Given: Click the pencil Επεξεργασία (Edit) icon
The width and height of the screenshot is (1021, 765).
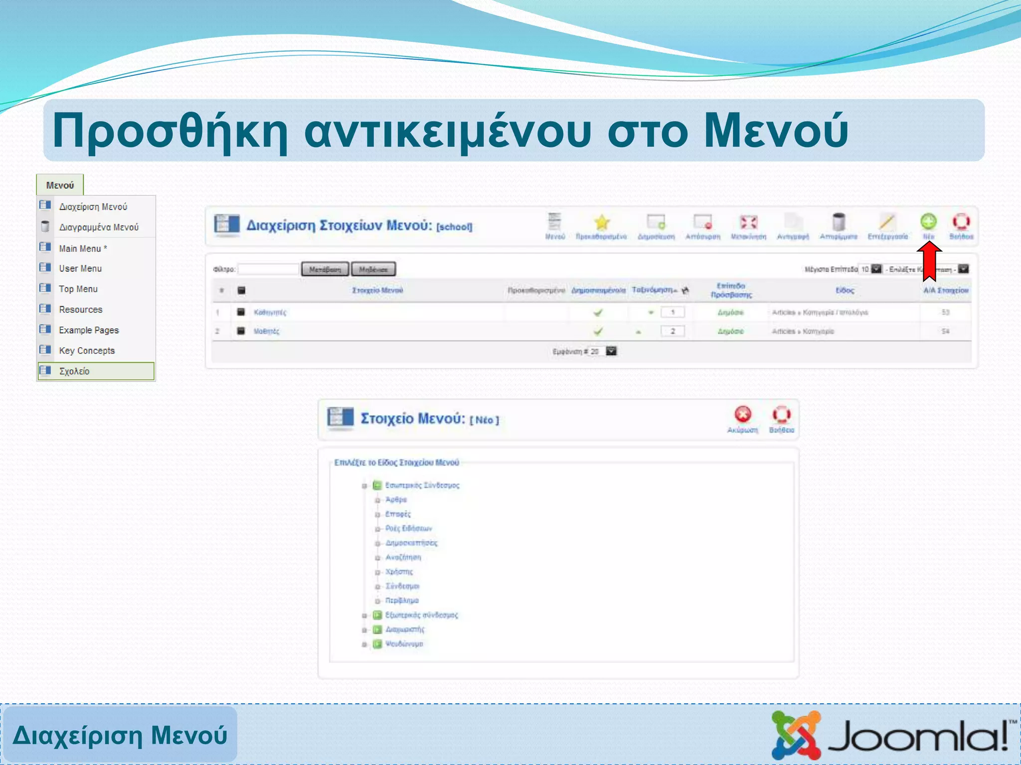Looking at the screenshot, I should [x=887, y=222].
